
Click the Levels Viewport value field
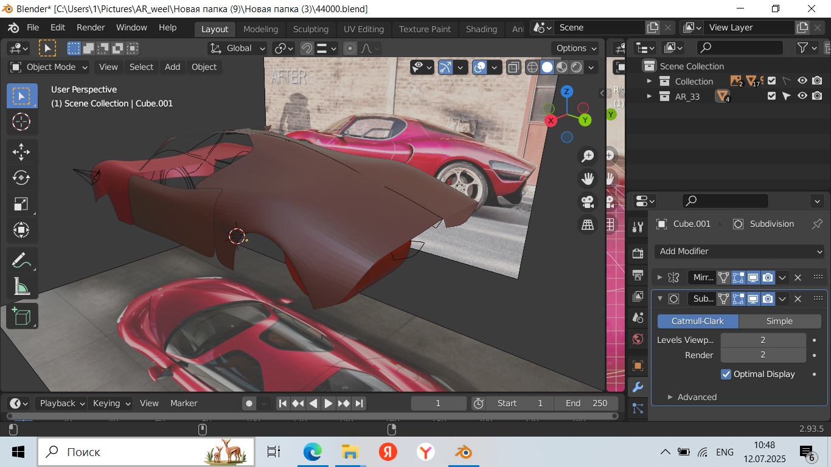[x=763, y=340]
